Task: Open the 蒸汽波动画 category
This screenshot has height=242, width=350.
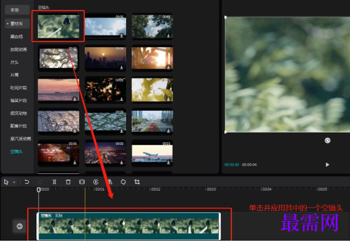Action: [x=20, y=139]
